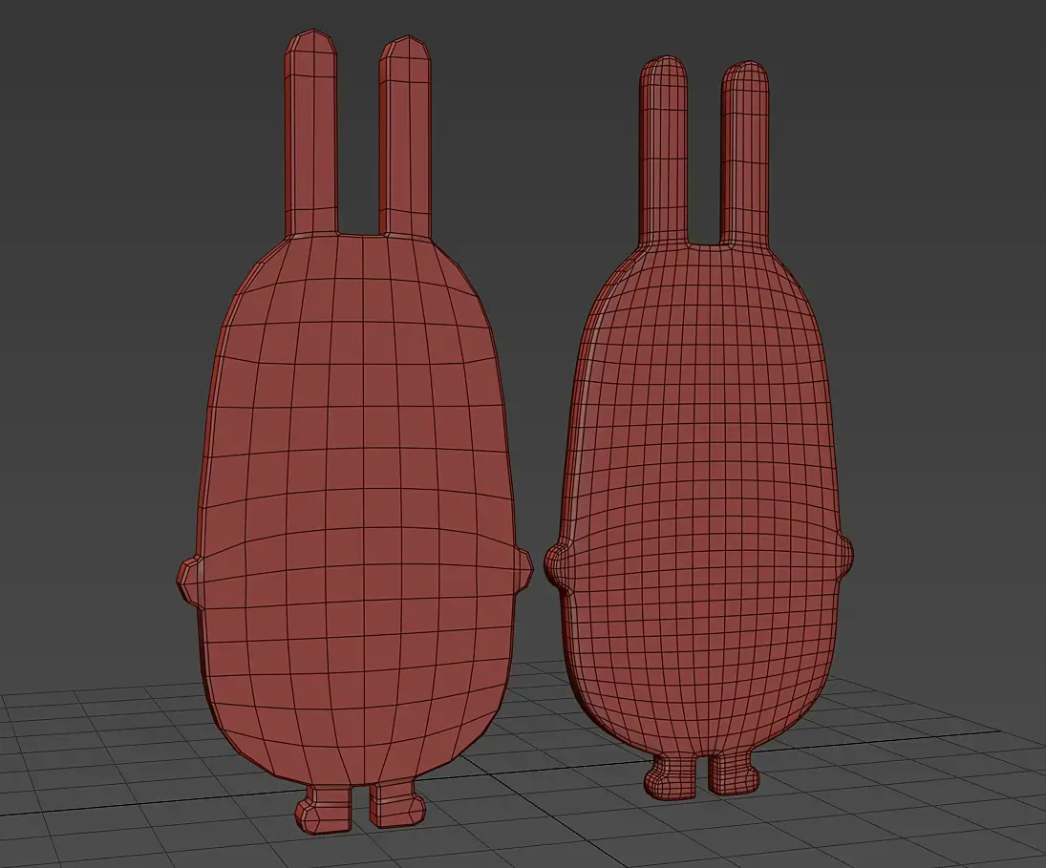Image resolution: width=1046 pixels, height=868 pixels.
Task: Pick the high-poly rabbit's left arm nub
Action: point(558,564)
